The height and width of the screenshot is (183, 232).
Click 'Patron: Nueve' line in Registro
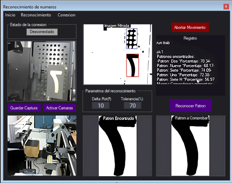pos(186,65)
